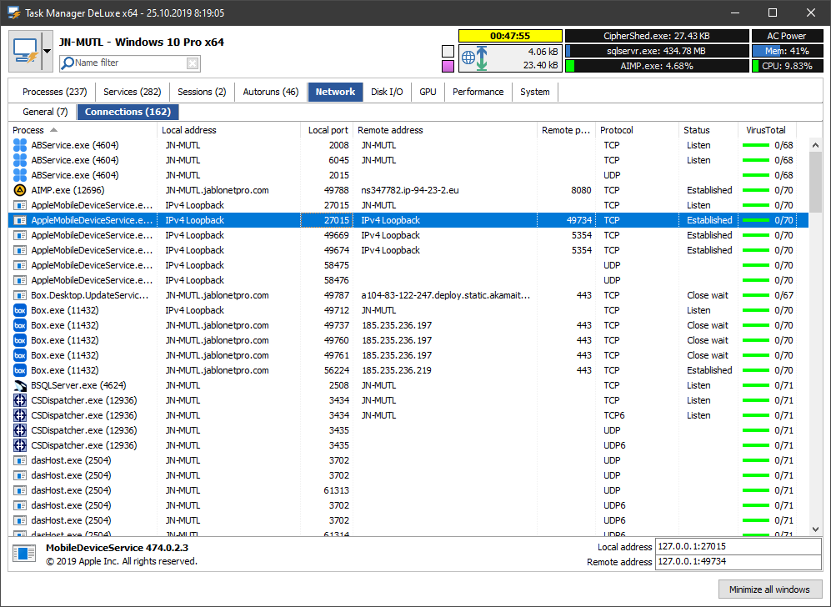
Task: Click the computer lightning icon button
Action: [25, 52]
